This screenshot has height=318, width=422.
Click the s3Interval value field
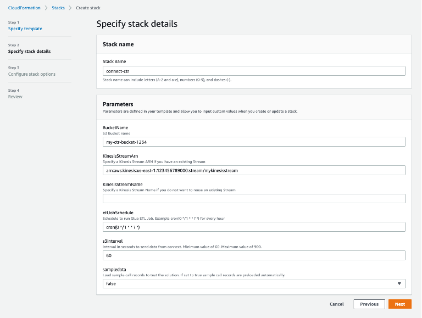pos(254,255)
